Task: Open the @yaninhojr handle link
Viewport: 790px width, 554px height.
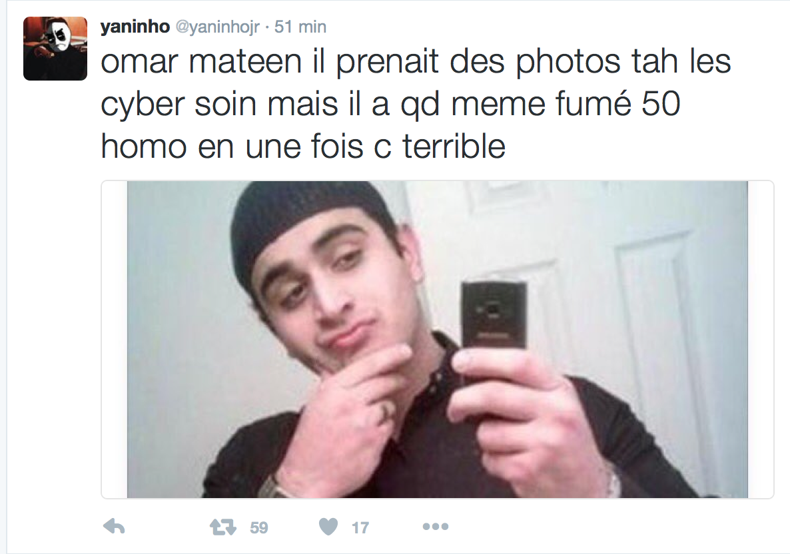Action: click(217, 27)
